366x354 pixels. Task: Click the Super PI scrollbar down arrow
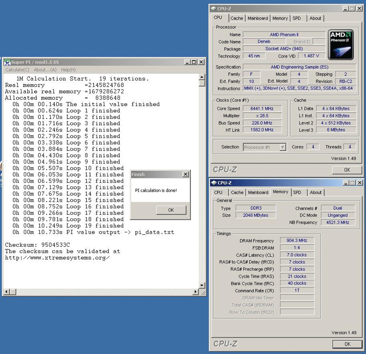coord(202,286)
